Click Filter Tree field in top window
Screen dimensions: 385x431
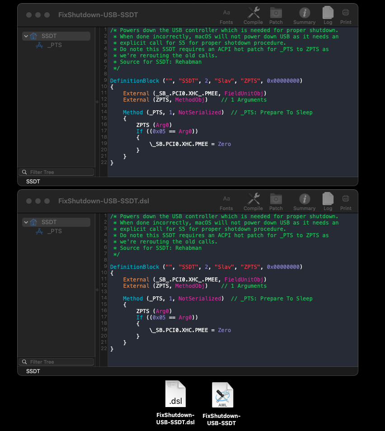click(x=59, y=172)
